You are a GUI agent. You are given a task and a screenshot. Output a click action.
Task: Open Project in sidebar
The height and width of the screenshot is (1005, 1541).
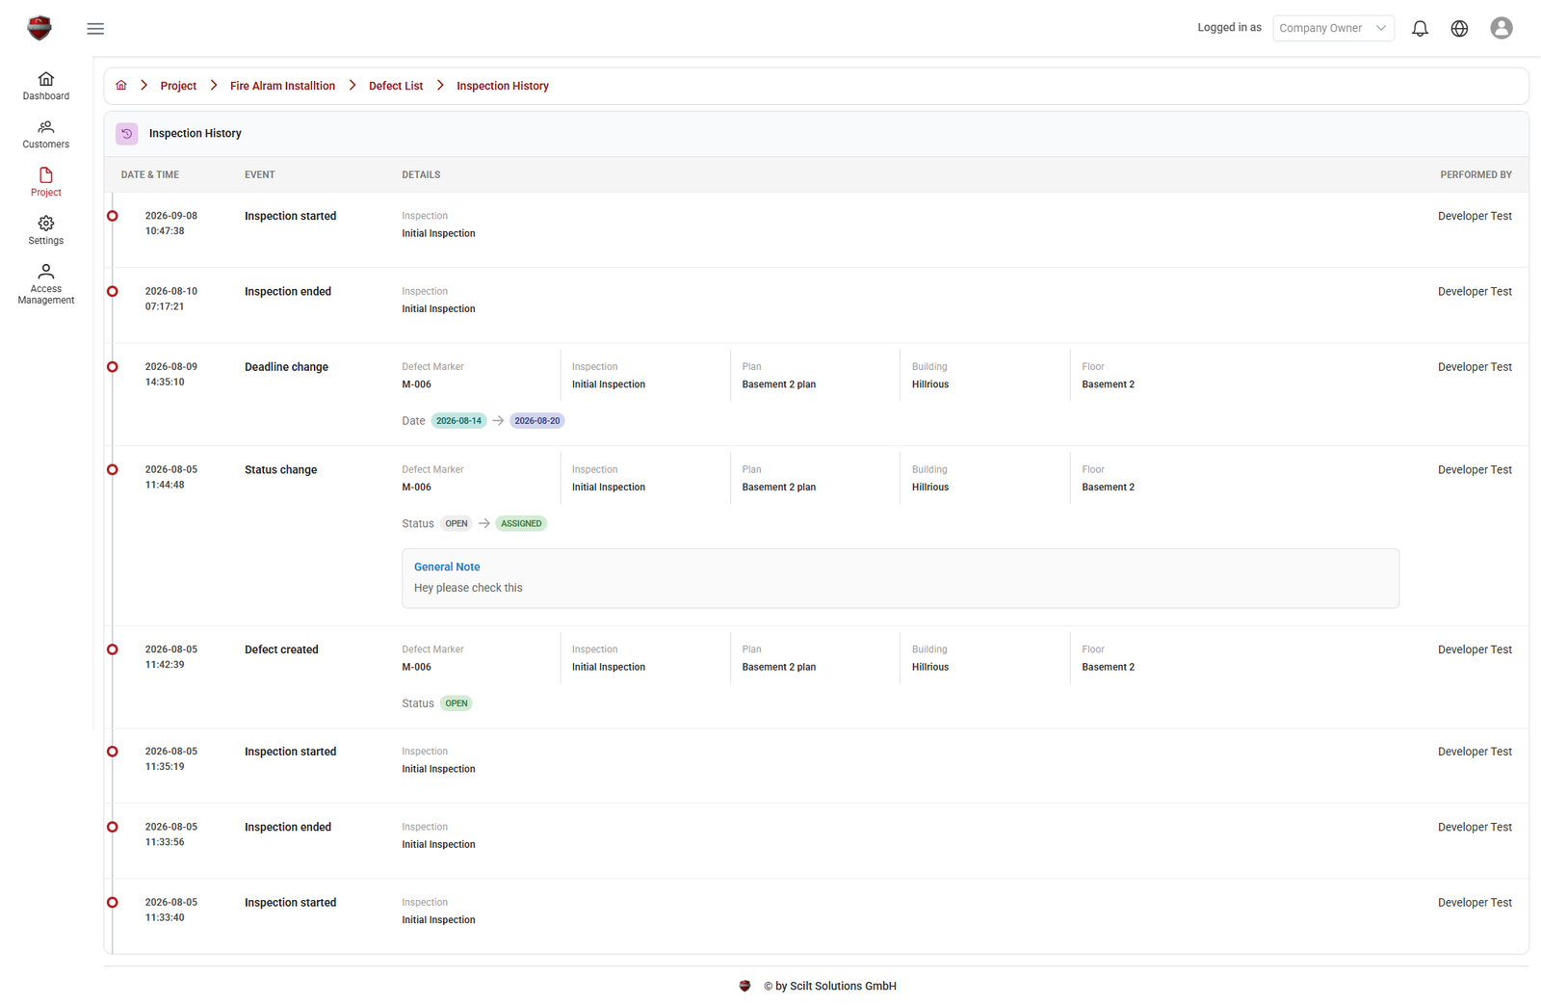[46, 182]
